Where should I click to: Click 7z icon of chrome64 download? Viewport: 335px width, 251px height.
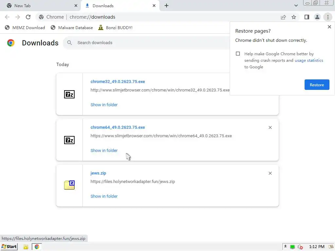69,140
